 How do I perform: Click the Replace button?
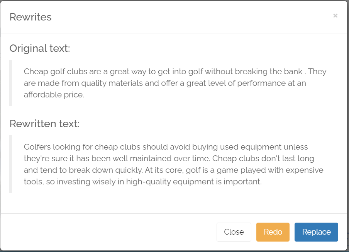(316, 232)
